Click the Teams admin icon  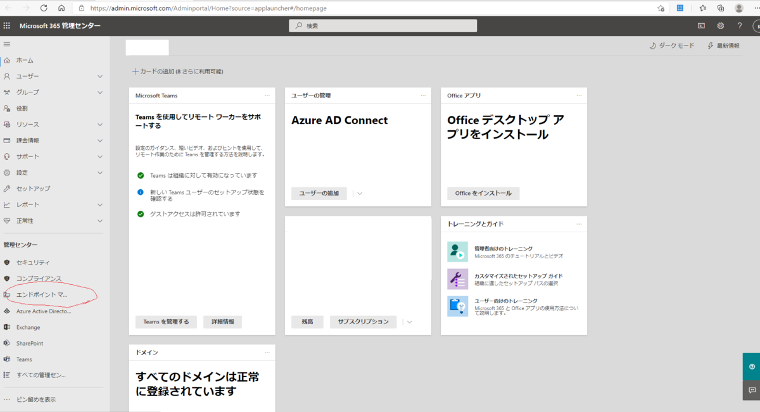click(x=7, y=359)
